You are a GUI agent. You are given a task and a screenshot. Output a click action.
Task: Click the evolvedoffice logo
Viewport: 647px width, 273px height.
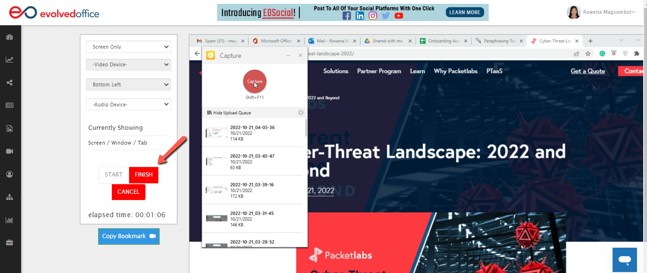54,13
